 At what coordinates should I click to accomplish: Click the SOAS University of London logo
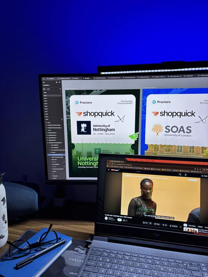coord(172,130)
